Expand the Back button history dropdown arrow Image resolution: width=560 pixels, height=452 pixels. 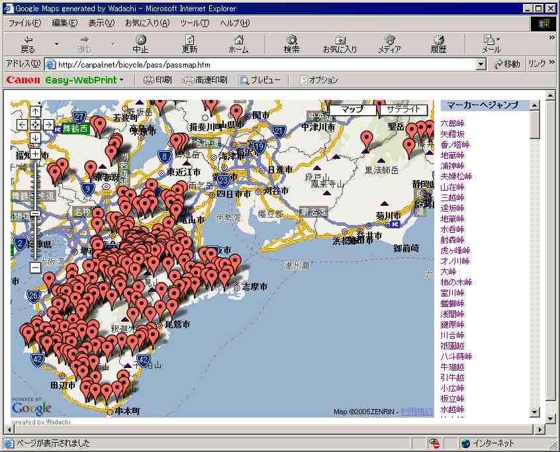click(x=56, y=44)
